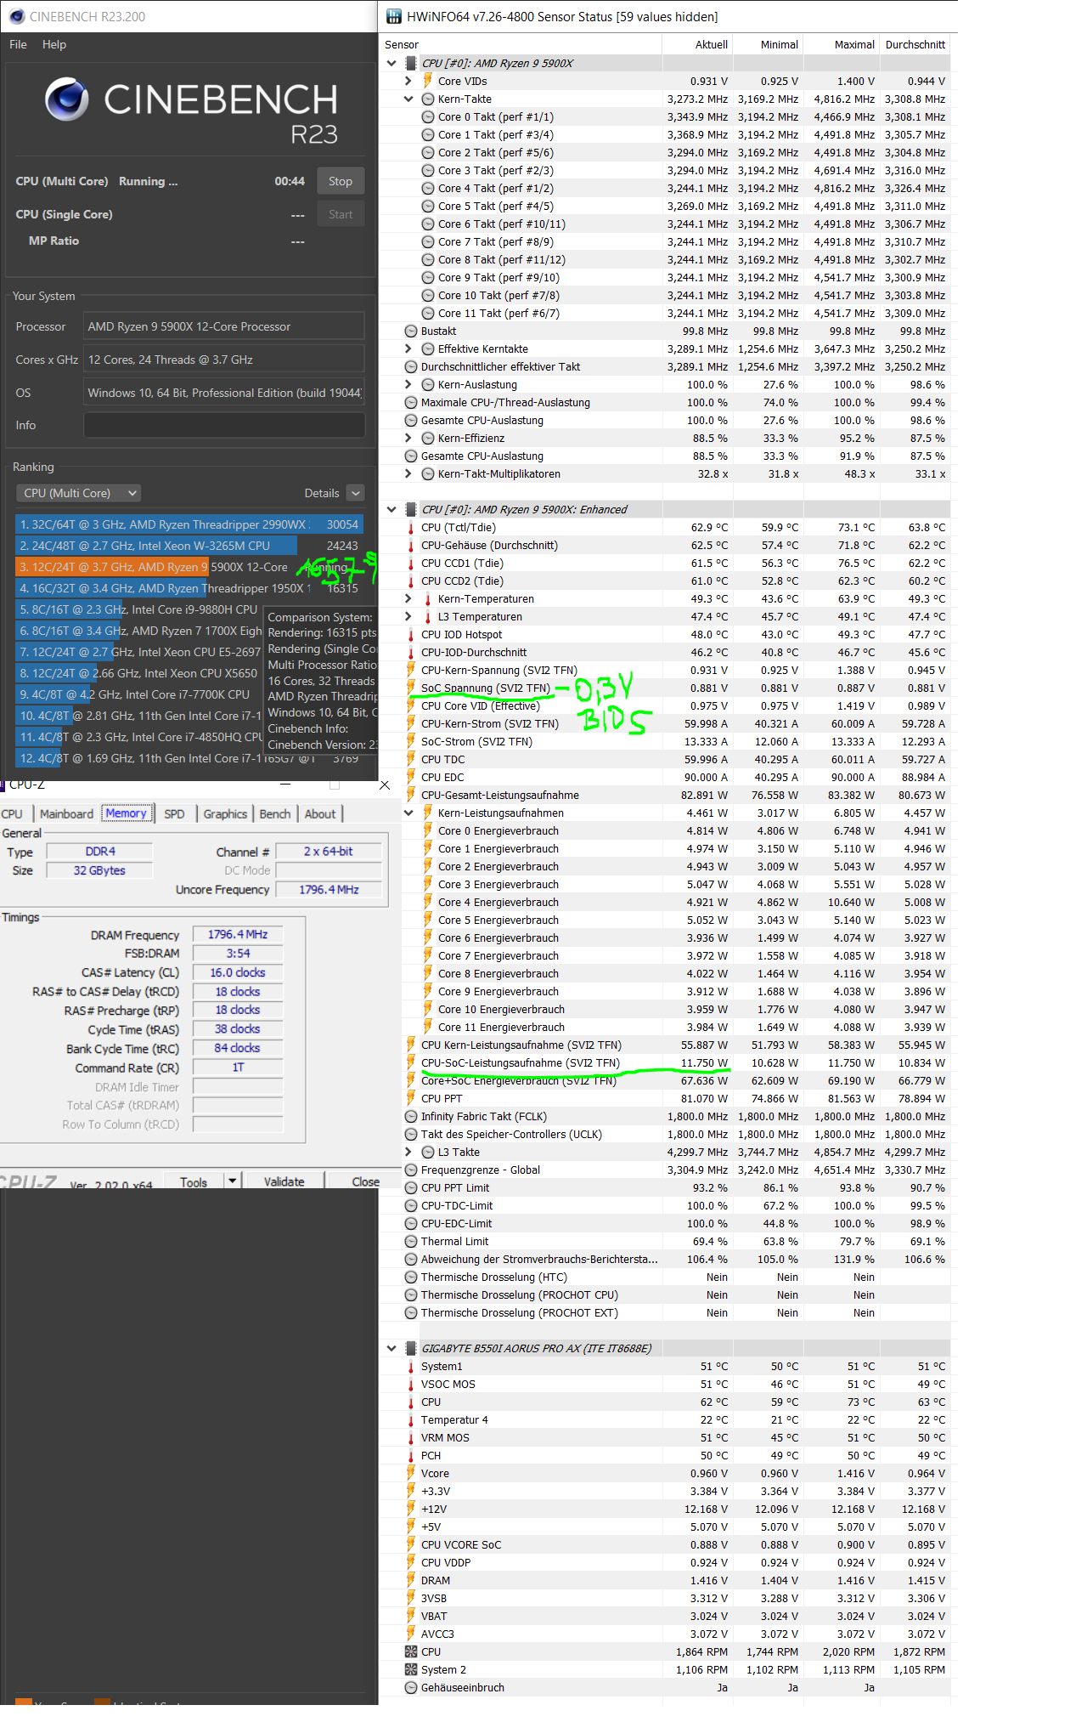Click the clock icon for Infinity Fabric Takt (FCLK)
1087x1722 pixels.
click(x=411, y=1116)
